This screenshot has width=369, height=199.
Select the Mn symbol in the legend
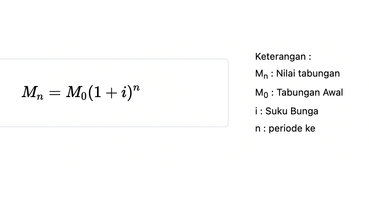pos(261,74)
